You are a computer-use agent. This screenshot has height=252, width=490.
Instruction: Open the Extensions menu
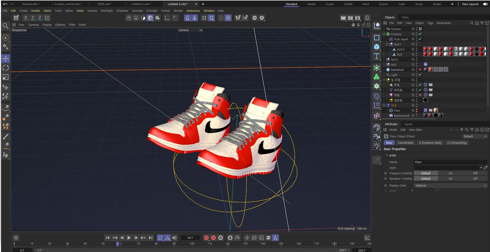[x=193, y=11]
